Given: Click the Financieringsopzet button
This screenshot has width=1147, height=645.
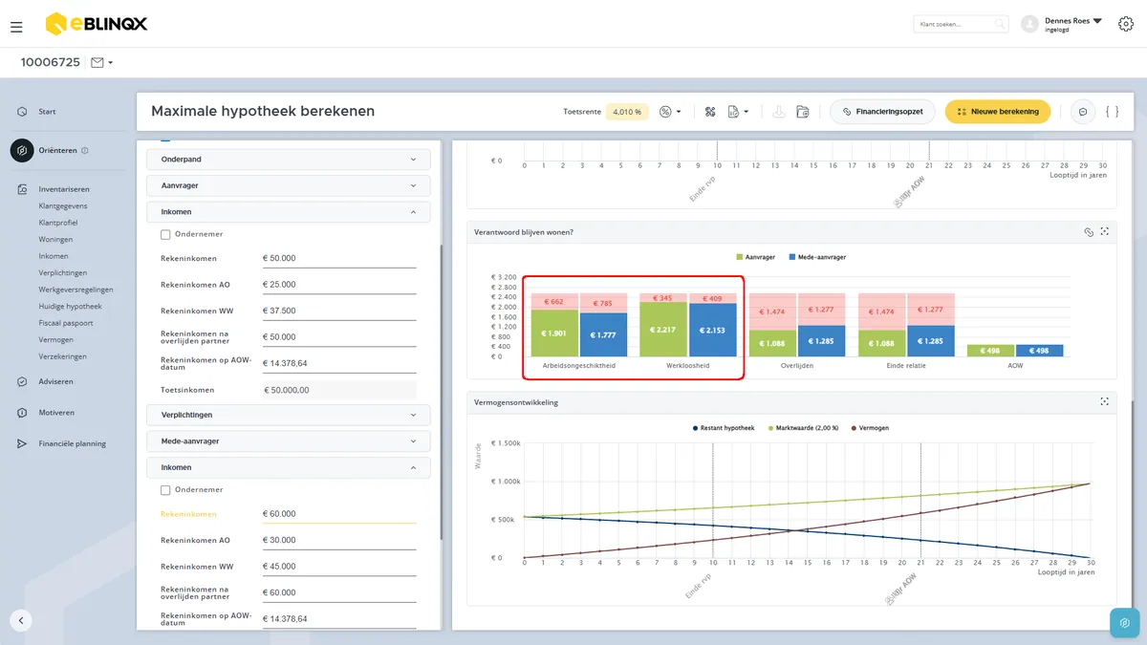Looking at the screenshot, I should click(x=882, y=112).
